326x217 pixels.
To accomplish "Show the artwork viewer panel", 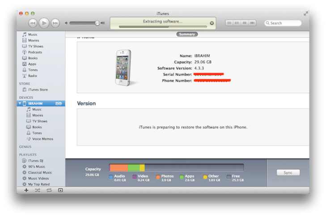I will pyautogui.click(x=60, y=190).
